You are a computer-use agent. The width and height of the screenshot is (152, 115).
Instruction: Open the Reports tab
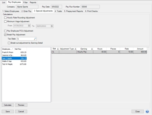[33, 2]
